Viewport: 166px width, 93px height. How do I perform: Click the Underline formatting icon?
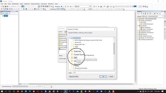click(x=99, y=6)
